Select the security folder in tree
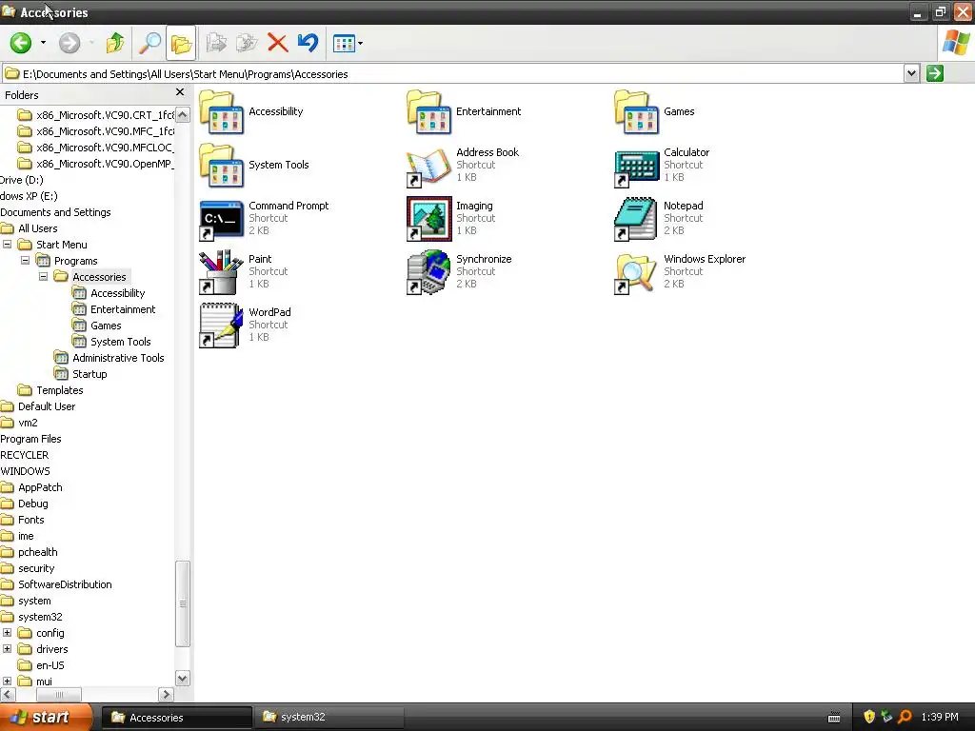Viewport: 975px width, 731px height. point(36,567)
